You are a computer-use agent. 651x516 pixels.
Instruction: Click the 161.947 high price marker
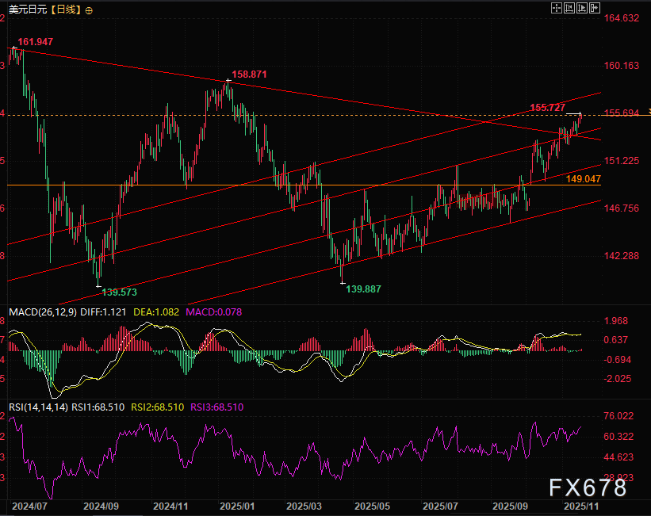[36, 40]
